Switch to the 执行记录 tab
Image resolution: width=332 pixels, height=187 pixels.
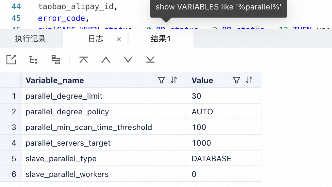pos(30,39)
